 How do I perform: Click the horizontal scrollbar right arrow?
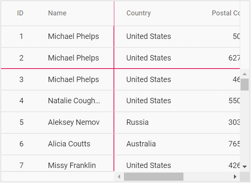(x=235, y=176)
